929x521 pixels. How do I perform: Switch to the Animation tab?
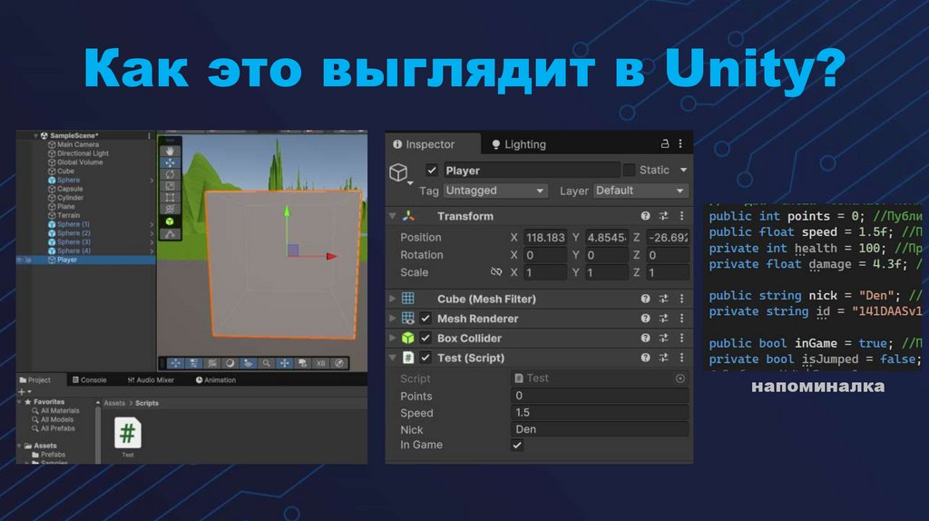[x=216, y=380]
